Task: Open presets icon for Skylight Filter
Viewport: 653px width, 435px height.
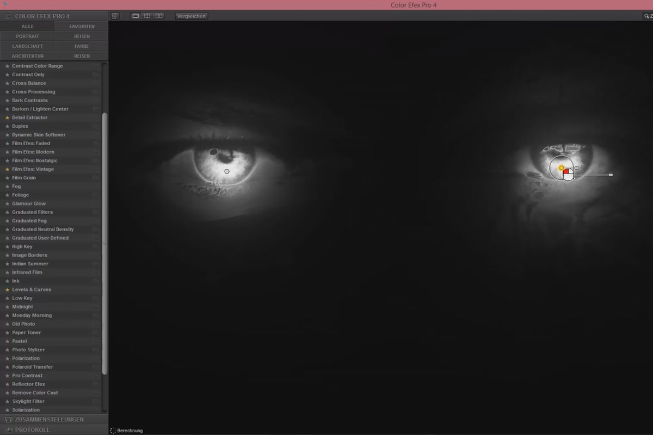Action: 96,401
